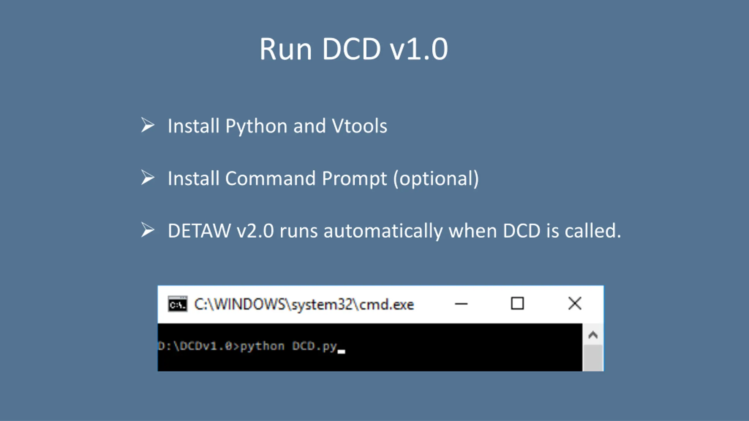
Task: Click the cmd.exe window icon
Action: (177, 304)
